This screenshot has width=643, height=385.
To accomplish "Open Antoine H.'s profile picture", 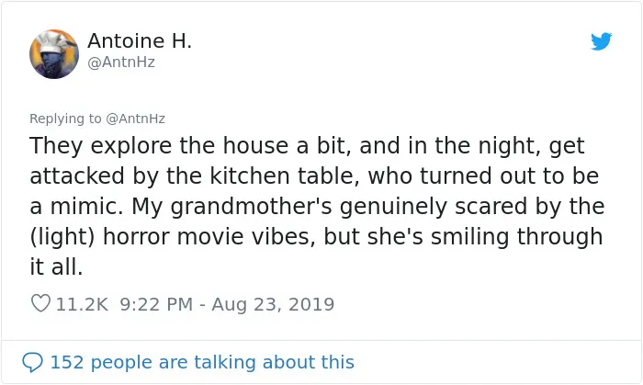I will point(54,53).
